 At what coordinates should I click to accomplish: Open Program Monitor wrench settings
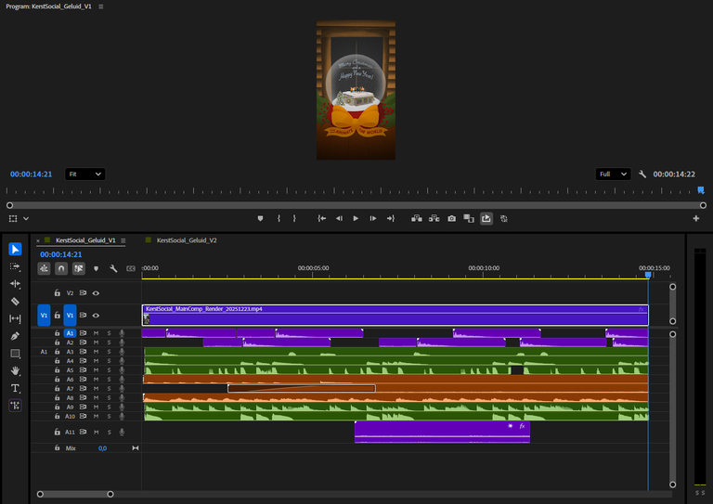point(642,174)
